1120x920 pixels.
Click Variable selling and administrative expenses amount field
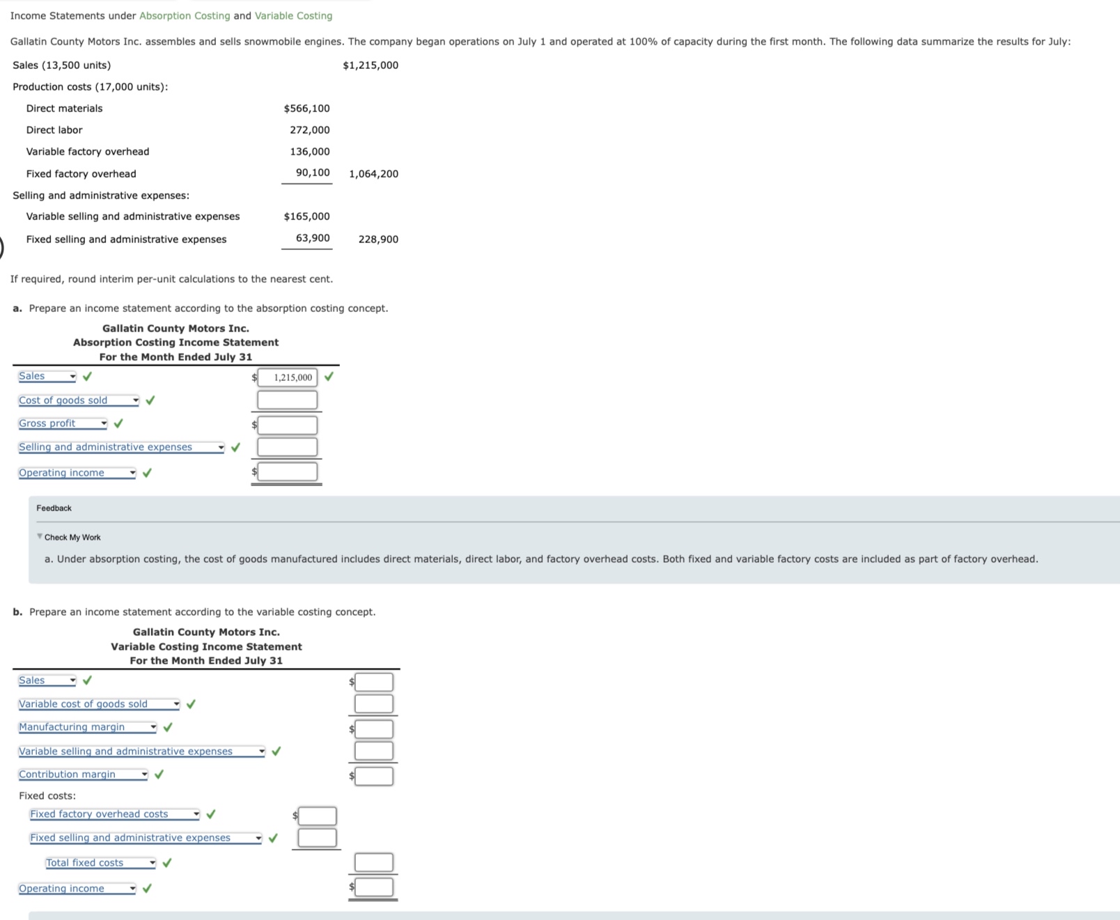374,751
